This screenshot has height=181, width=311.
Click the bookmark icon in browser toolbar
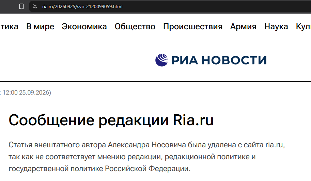(x=21, y=6)
